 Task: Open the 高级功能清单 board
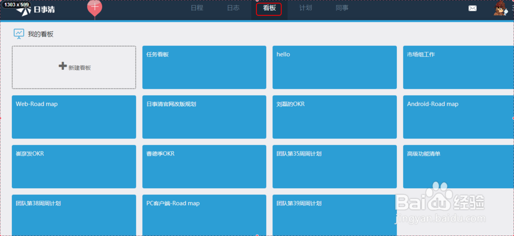click(x=458, y=167)
